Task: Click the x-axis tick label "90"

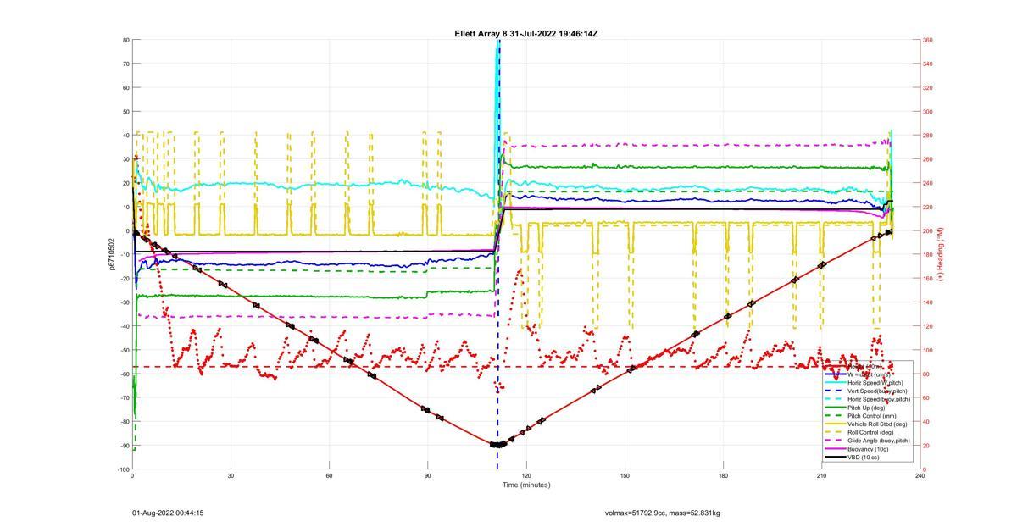Action: (x=428, y=476)
